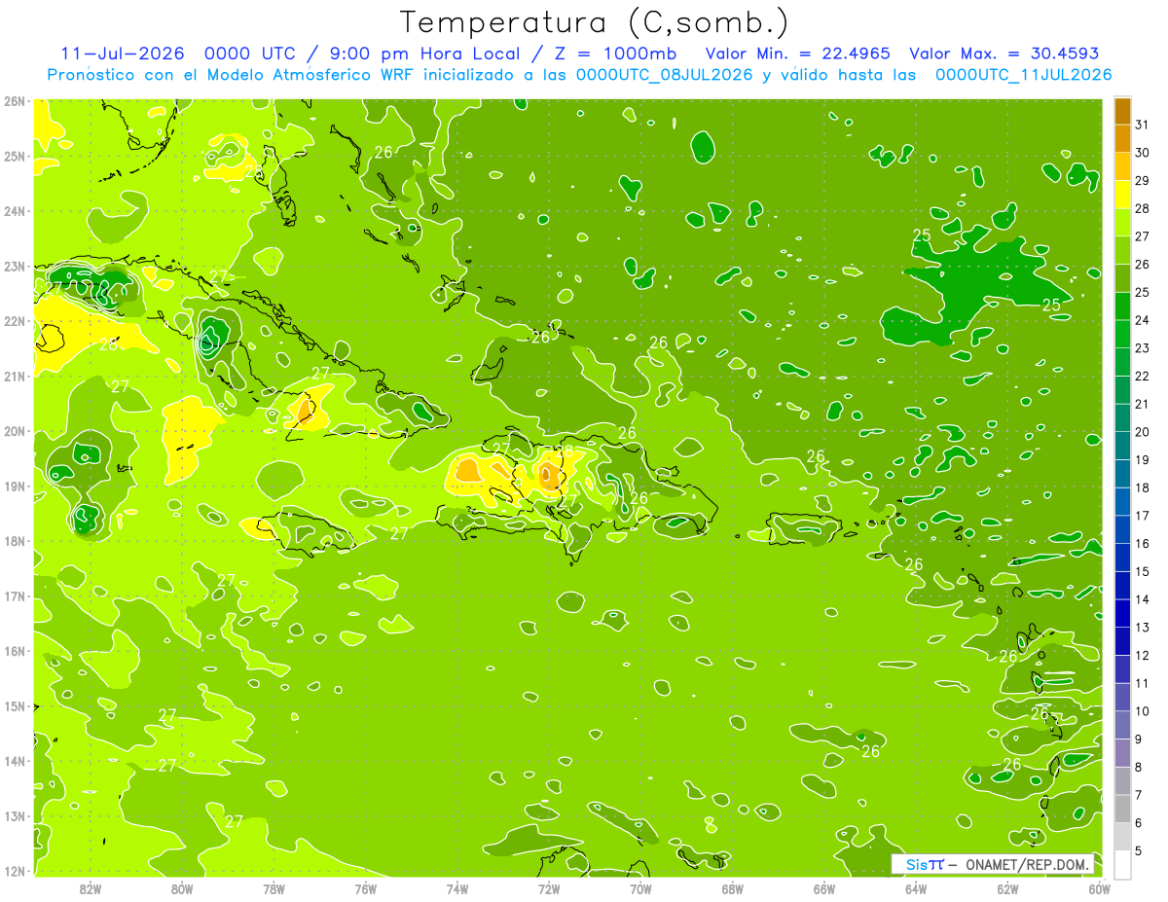The image size is (1168, 902).
Task: Click the 12N latitude axis label
Action: pyautogui.click(x=15, y=871)
